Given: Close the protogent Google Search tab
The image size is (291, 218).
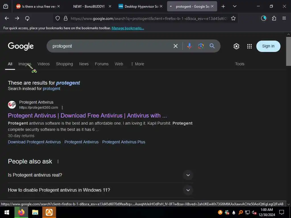Looking at the screenshot, I should point(212,6).
